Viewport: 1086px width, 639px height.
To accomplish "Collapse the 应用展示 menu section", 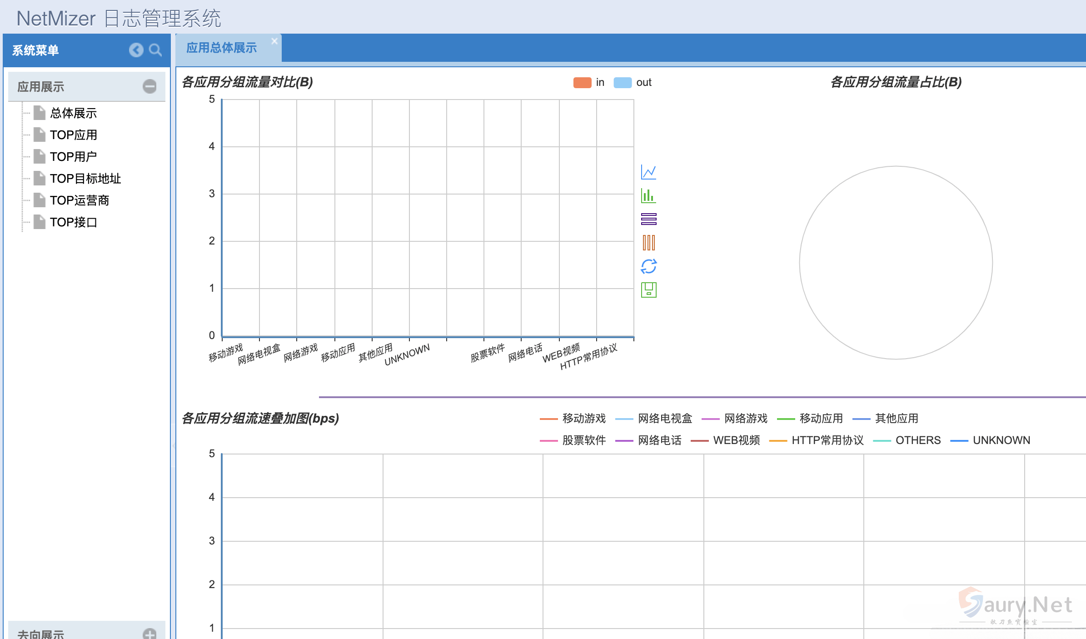I will (149, 86).
